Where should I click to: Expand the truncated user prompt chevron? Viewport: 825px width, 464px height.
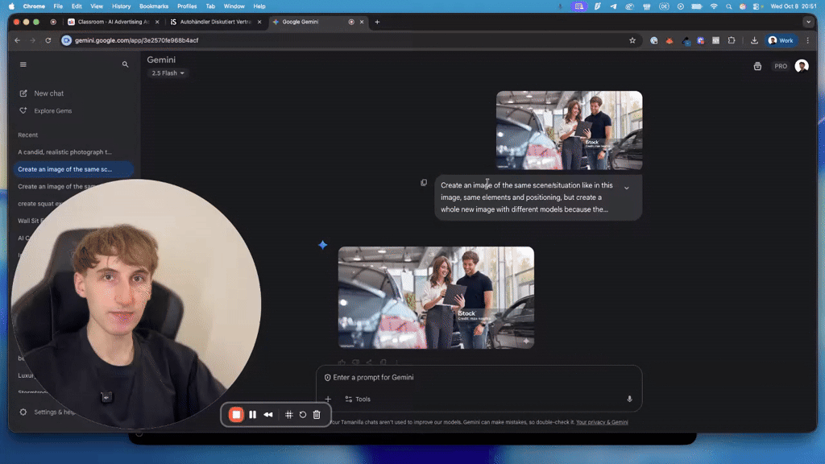tap(627, 188)
